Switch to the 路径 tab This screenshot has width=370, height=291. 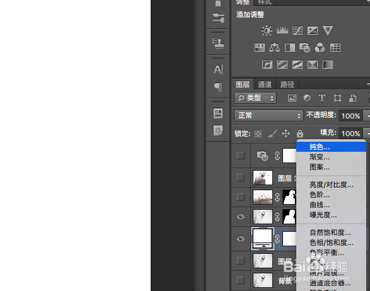tap(287, 84)
